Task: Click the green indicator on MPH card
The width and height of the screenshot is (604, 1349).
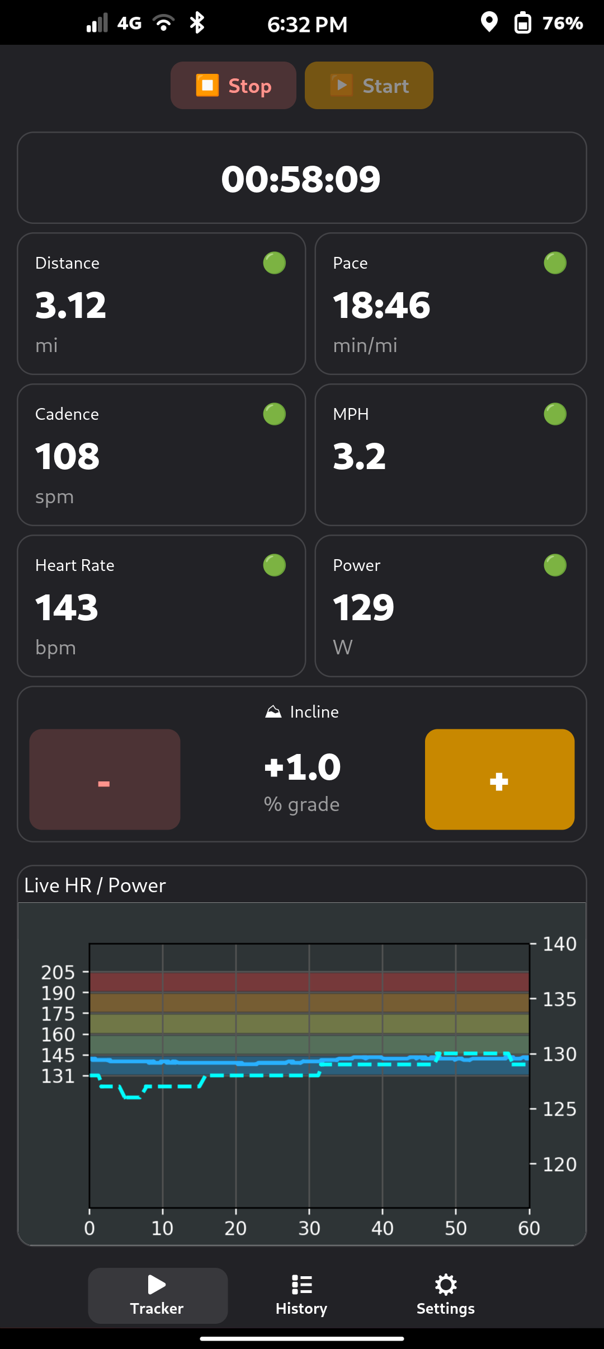Action: (555, 414)
